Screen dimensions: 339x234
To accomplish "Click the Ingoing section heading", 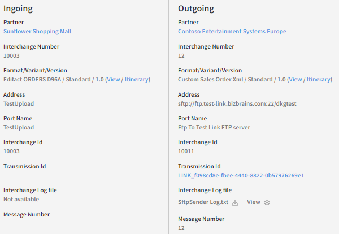I will click(18, 9).
